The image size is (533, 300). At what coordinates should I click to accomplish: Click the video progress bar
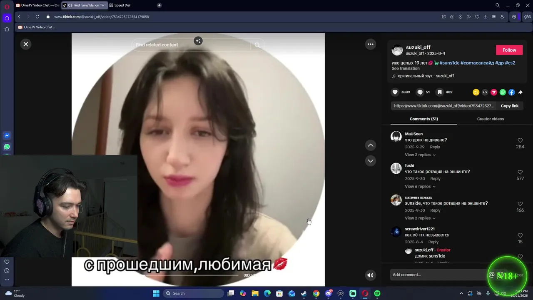point(192,275)
